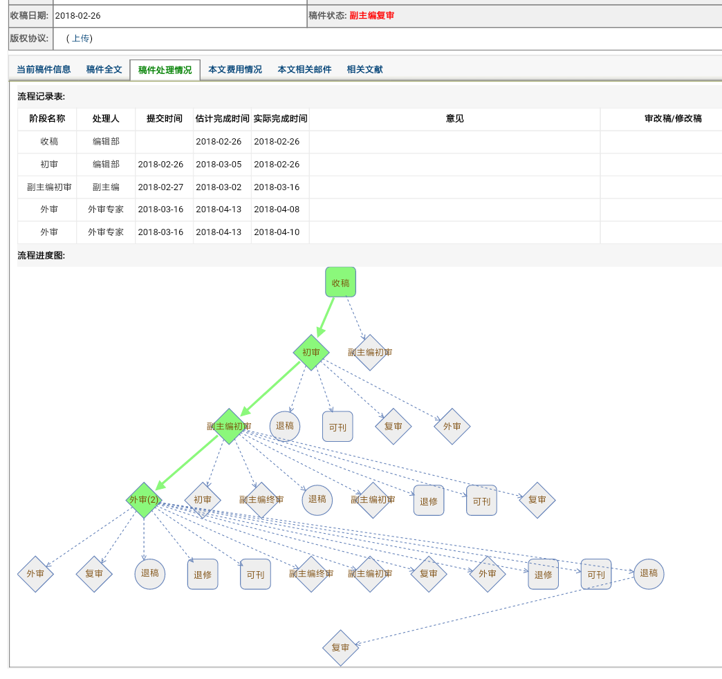Click the 处理人 column header
This screenshot has height=679, width=722.
point(106,119)
